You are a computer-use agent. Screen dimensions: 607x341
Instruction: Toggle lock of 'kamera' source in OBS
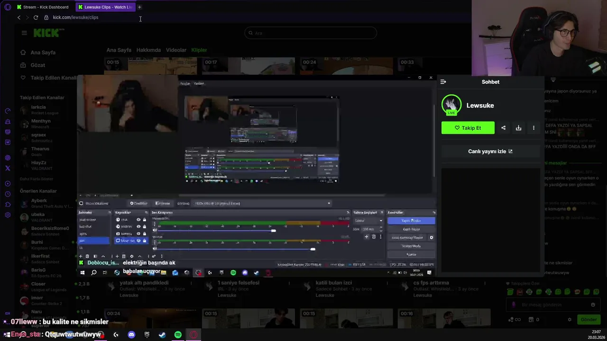[145, 233]
